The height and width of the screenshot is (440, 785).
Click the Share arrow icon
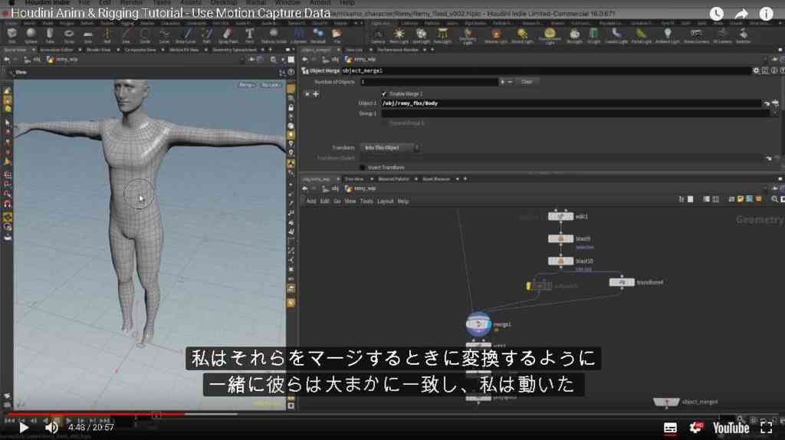coord(741,14)
